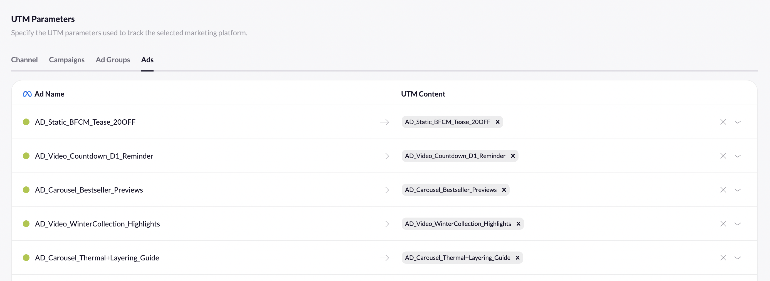Clear all UTM content for BFCM Tease row
770x281 pixels.
click(723, 122)
